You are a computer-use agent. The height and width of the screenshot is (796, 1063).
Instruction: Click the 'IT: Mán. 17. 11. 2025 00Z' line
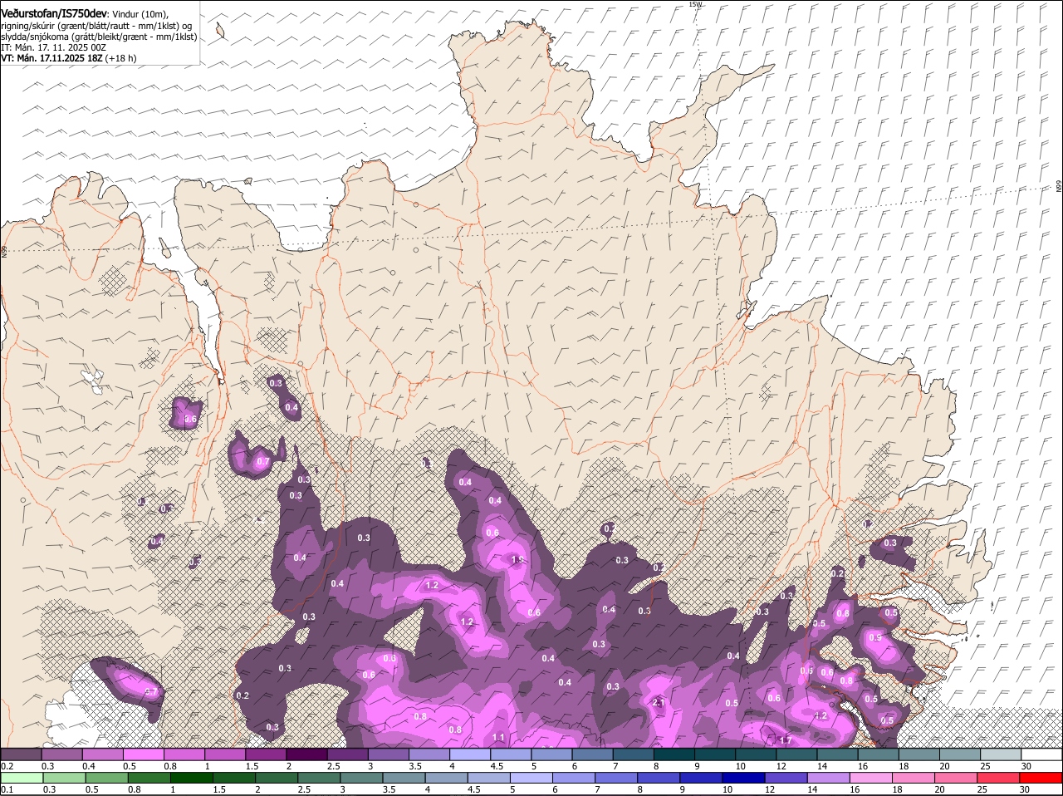pos(54,47)
